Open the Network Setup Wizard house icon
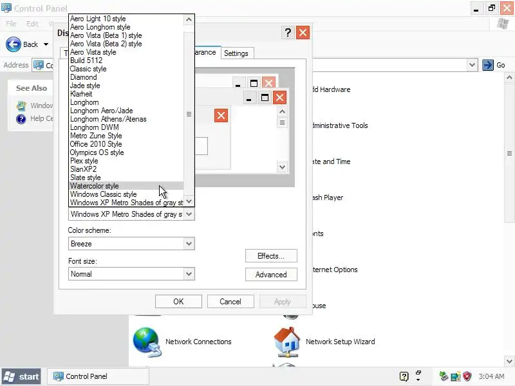Screen dimensions: 515x386 [x=286, y=342]
